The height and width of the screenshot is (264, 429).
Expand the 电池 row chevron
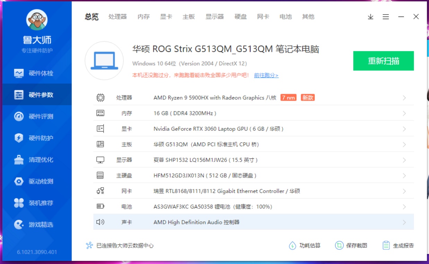404,207
